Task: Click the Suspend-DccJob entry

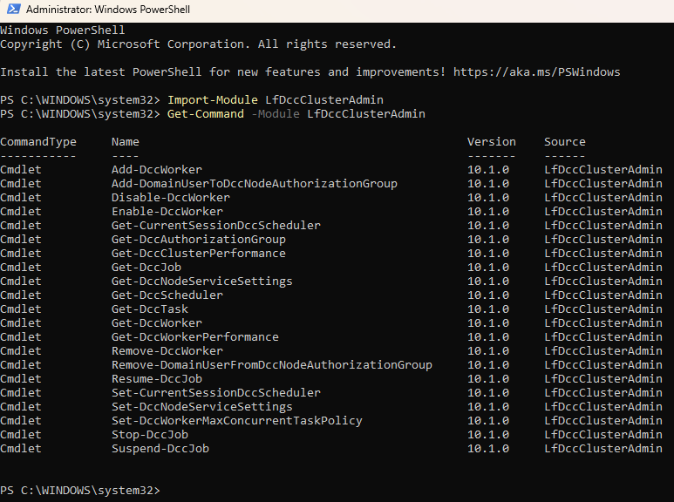Action: click(x=160, y=448)
